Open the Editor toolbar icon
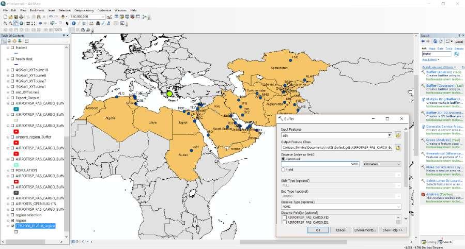This screenshot has width=465, height=249. coord(110,17)
